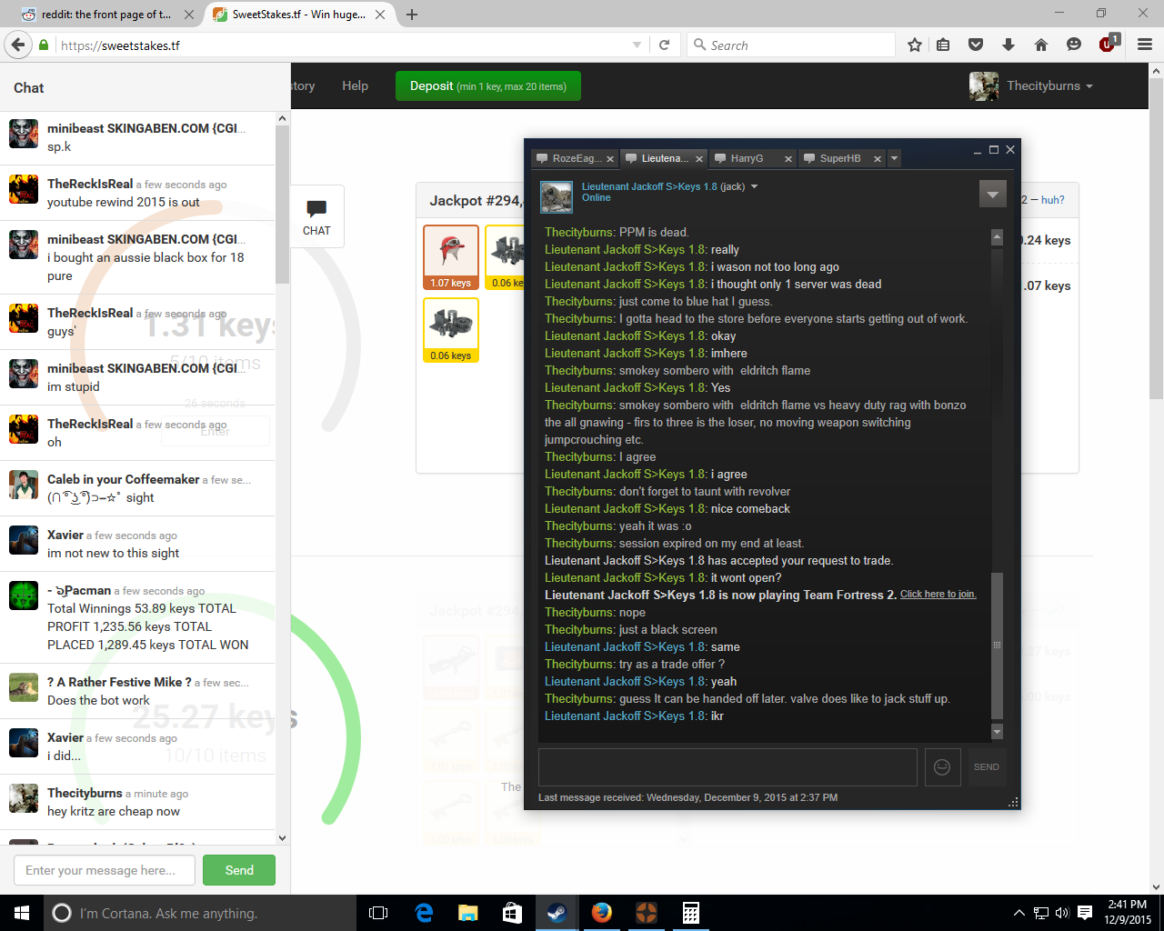Click the Firefox home icon
The height and width of the screenshot is (931, 1164).
1041,45
